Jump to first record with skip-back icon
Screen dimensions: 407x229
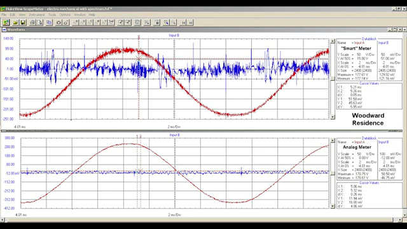point(183,23)
